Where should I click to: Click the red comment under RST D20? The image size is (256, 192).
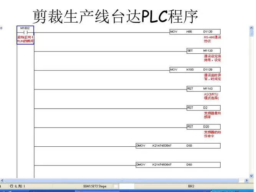coord(212,134)
